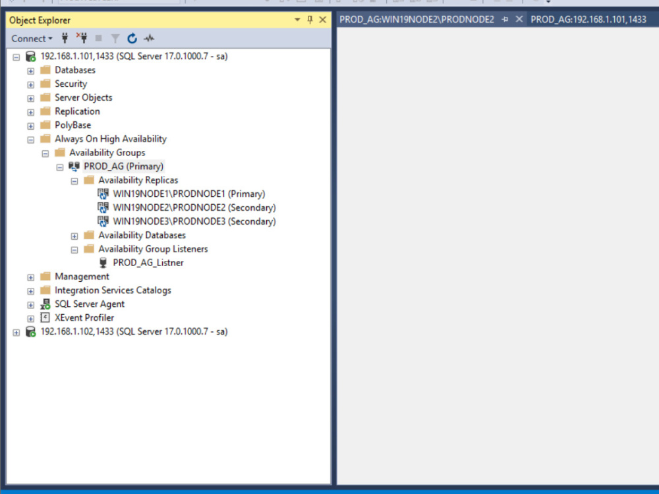Image resolution: width=659 pixels, height=494 pixels.
Task: Select WIN19NODE3\PRODNODE3 (Secondary) label
Action: tap(194, 221)
